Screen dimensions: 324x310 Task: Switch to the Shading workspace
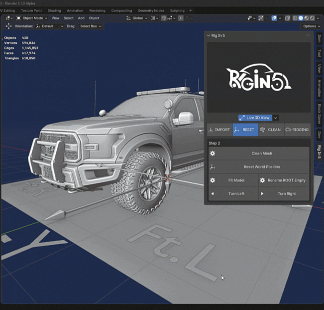click(x=54, y=10)
